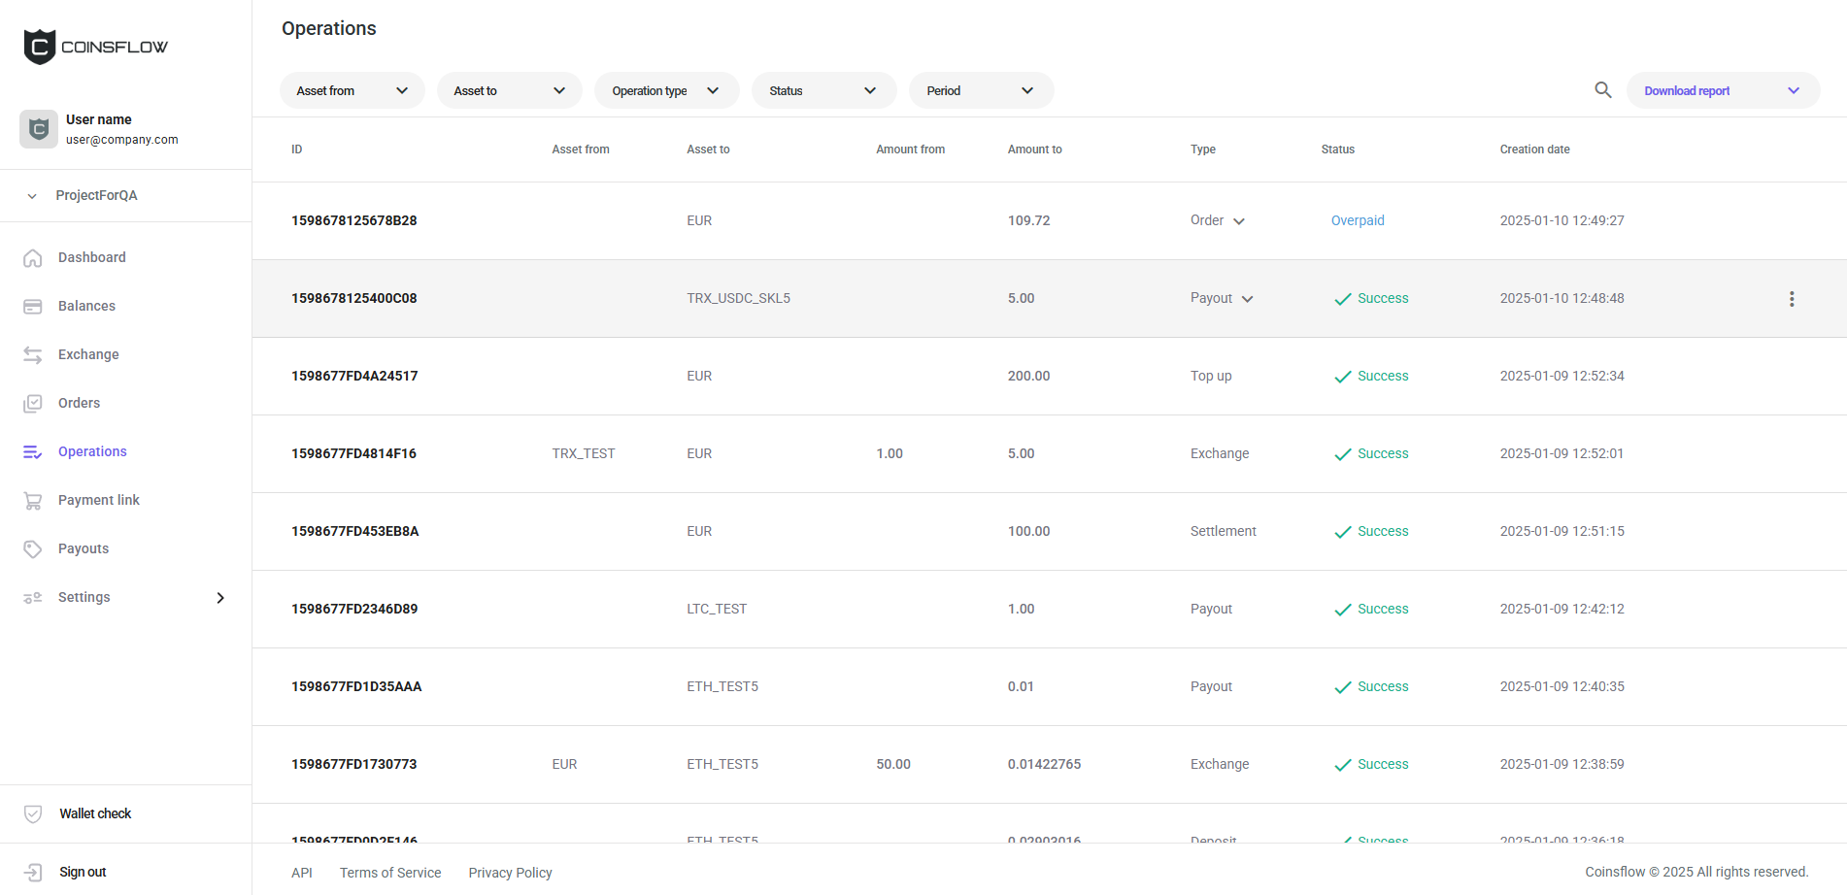Open the Payouts menu item
This screenshot has height=895, width=1847.
coord(84,548)
